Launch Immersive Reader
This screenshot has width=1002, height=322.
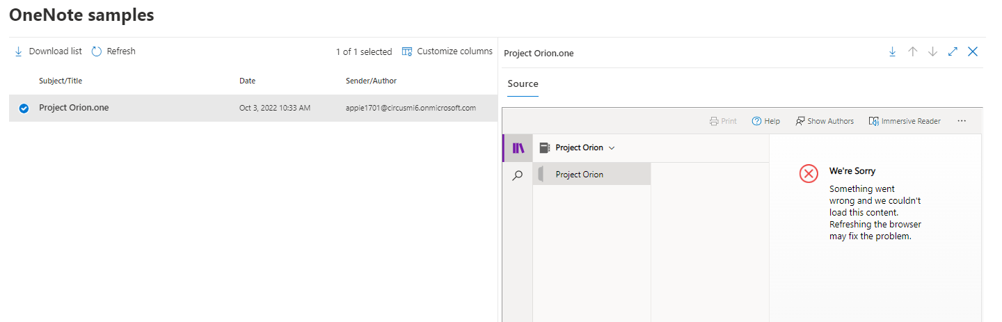point(905,121)
